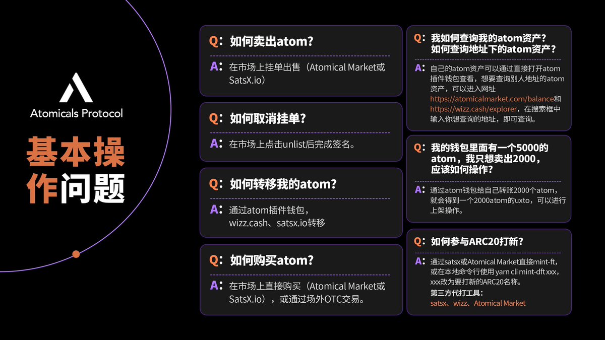Screen dimensions: 605x340
Task: Click the line '就会得到一个2000atom的uxto,可以进行'
Action: [498, 200]
